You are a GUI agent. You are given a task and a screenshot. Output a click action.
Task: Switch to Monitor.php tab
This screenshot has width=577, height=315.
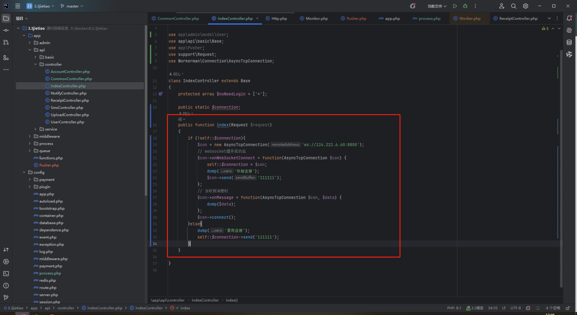coord(314,19)
